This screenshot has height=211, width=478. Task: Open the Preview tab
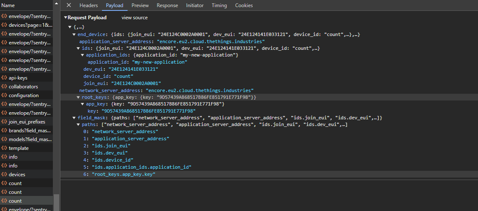click(140, 5)
